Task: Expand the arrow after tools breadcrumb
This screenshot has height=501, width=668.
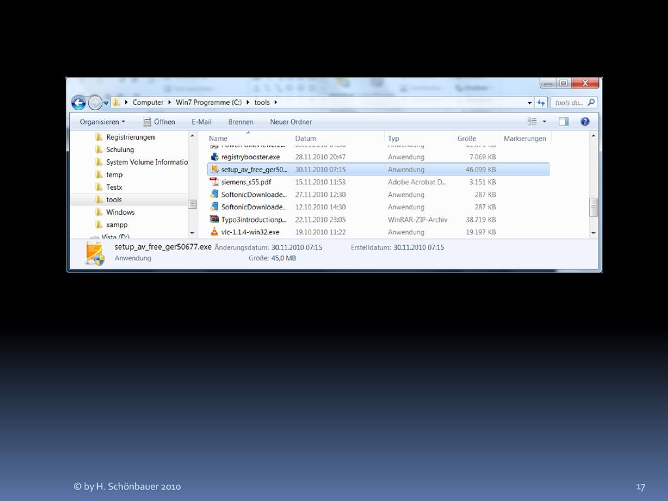Action: click(276, 102)
